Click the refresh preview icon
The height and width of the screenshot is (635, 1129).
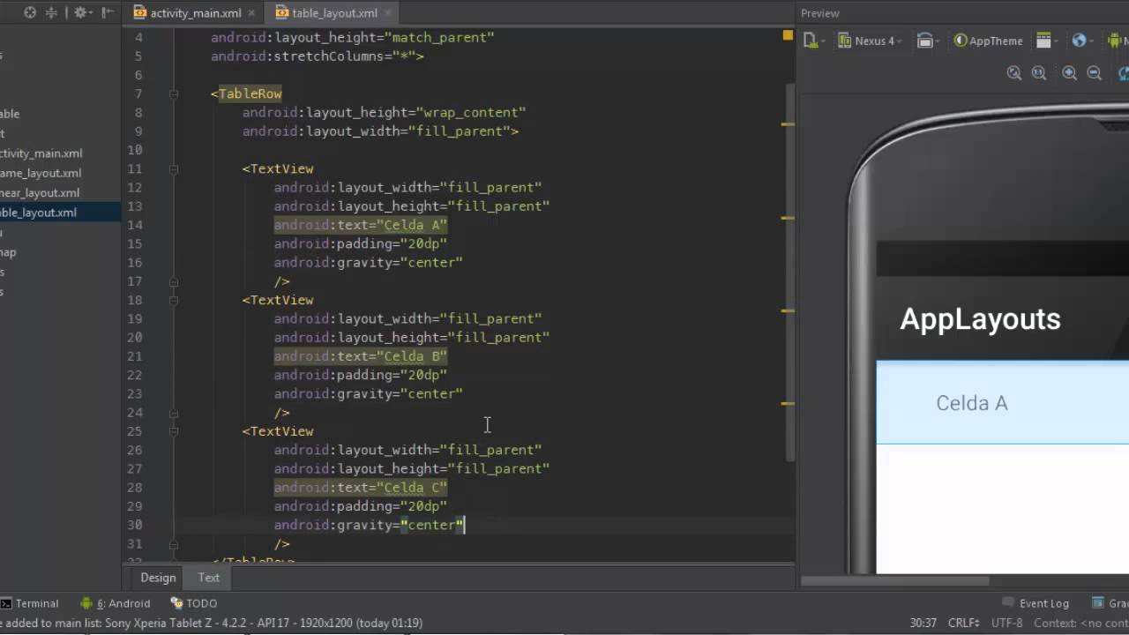1124,74
